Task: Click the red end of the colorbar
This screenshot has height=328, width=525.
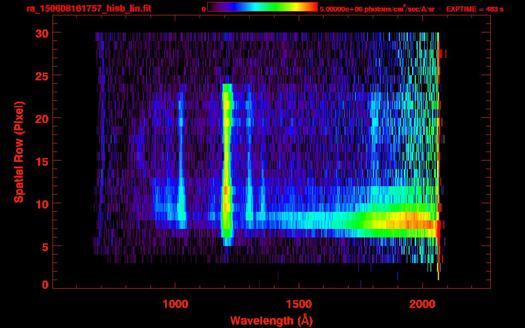Action: click(312, 7)
